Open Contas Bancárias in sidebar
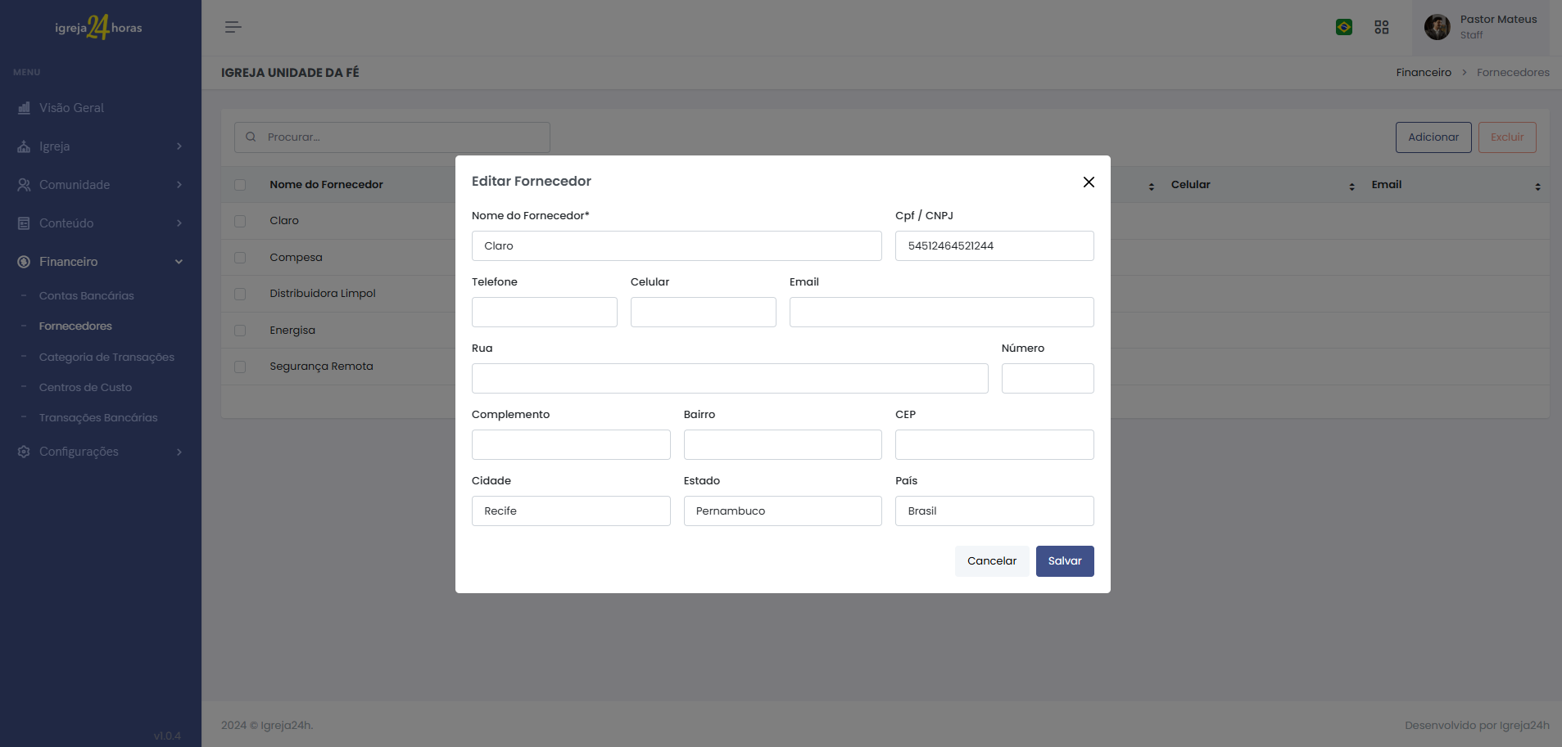1562x747 pixels. 86,295
